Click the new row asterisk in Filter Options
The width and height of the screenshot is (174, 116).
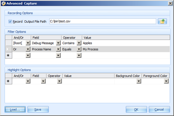pos(8,55)
